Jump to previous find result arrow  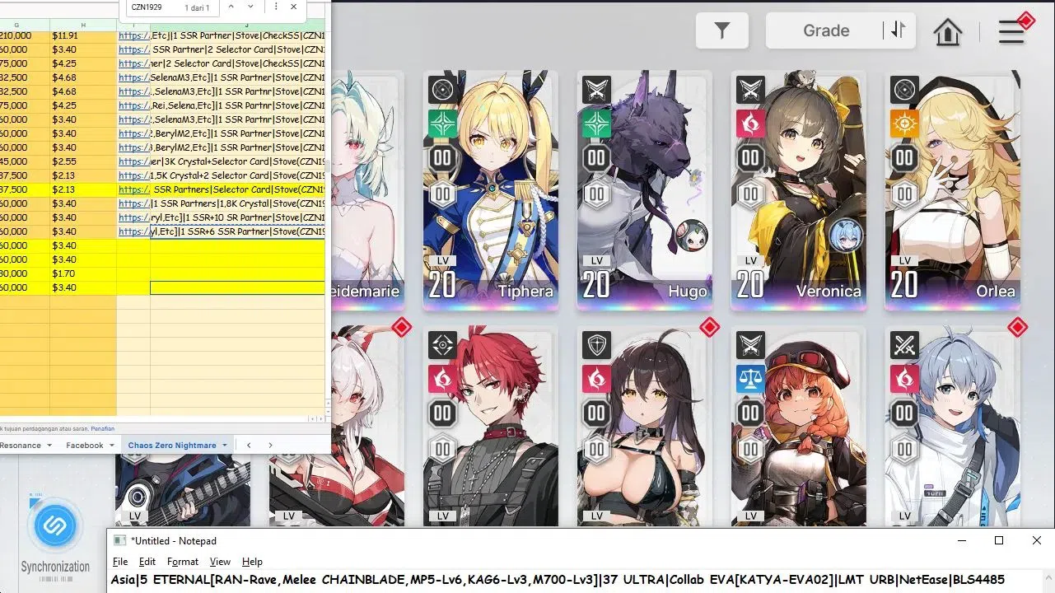[231, 7]
